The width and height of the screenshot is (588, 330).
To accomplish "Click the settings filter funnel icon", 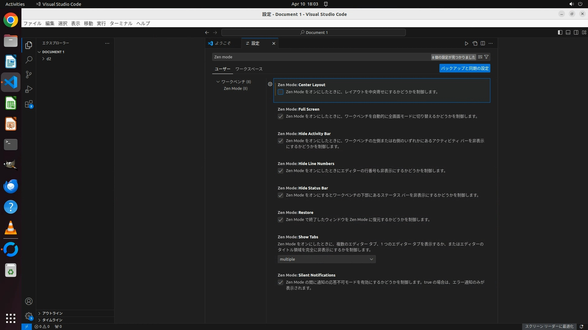I will (x=486, y=57).
